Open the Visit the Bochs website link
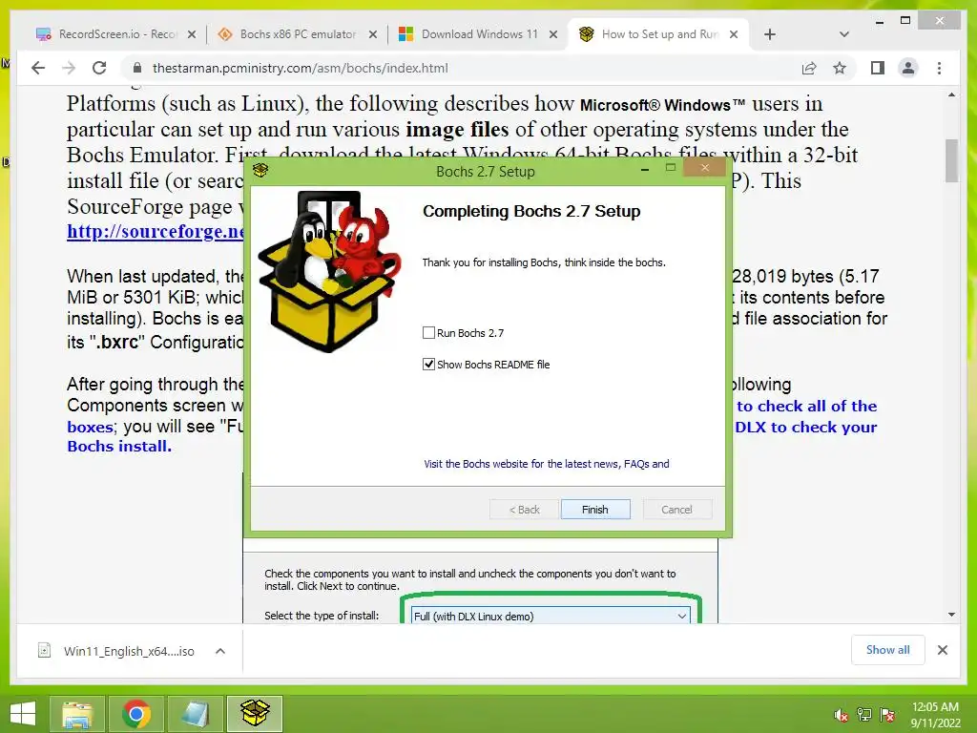Viewport: 977px width, 733px height. pos(547,464)
